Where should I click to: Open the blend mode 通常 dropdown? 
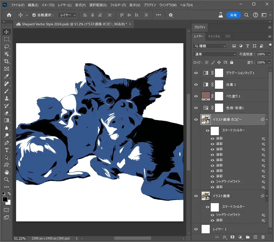215,54
